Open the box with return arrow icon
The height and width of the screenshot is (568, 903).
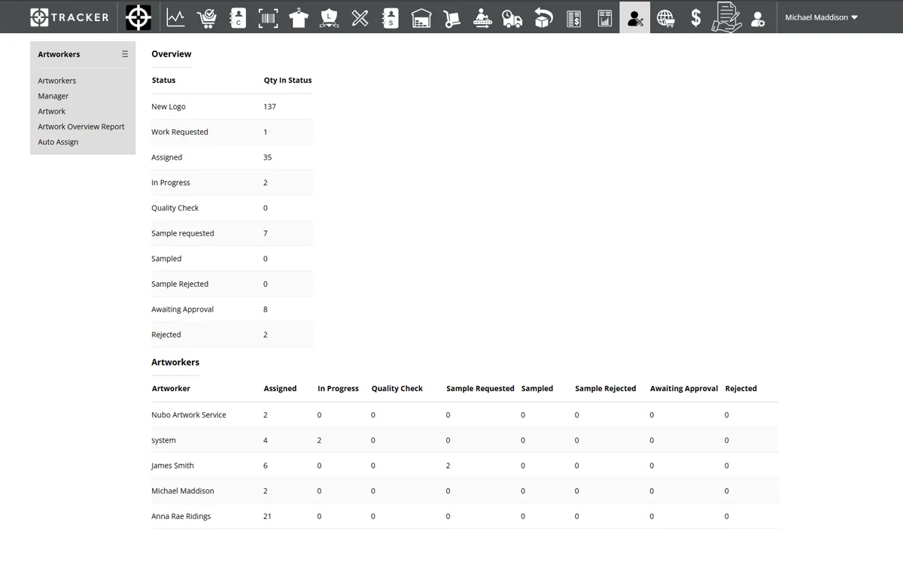[543, 18]
